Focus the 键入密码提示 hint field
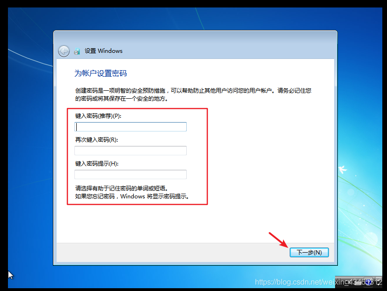 tap(131, 174)
